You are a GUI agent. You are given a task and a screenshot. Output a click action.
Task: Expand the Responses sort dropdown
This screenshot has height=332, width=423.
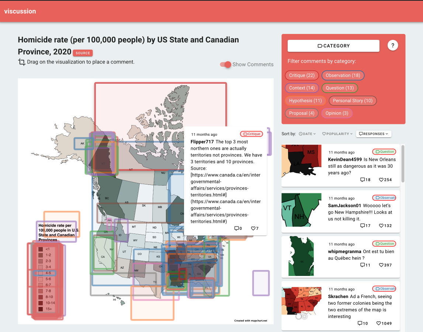click(x=373, y=134)
